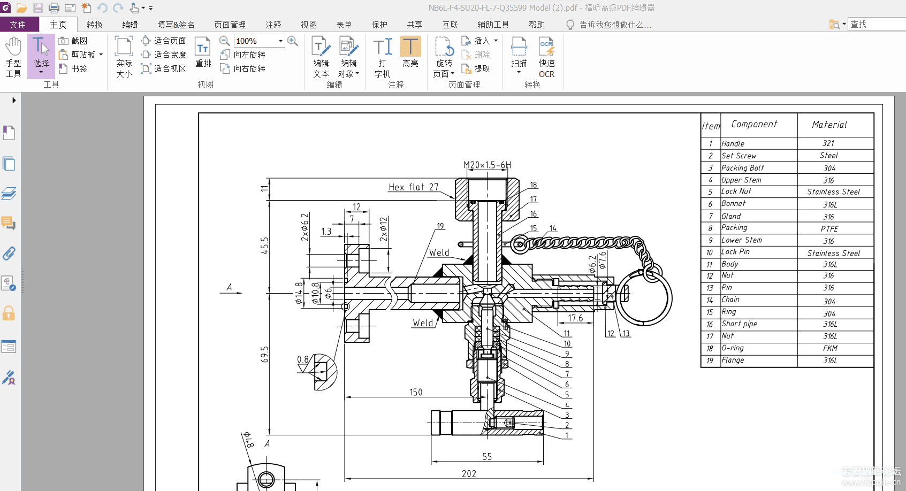This screenshot has width=906, height=491.
Task: Click the Find (查找) search field
Action: pos(876,25)
